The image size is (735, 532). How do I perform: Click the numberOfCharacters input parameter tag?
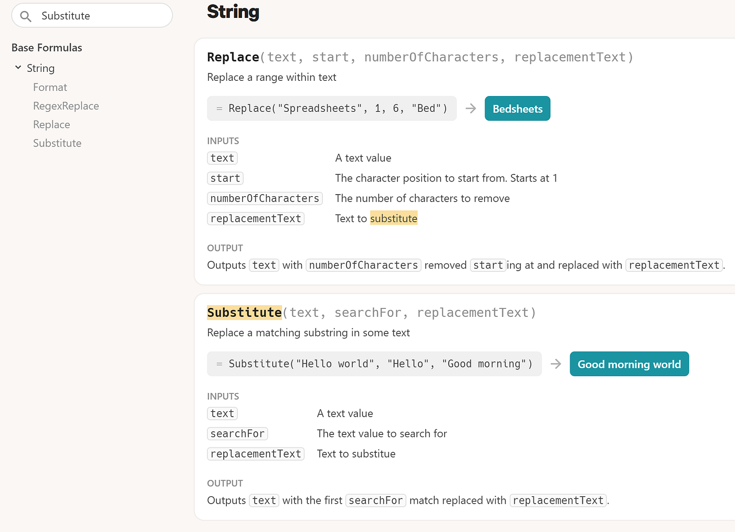coord(265,198)
